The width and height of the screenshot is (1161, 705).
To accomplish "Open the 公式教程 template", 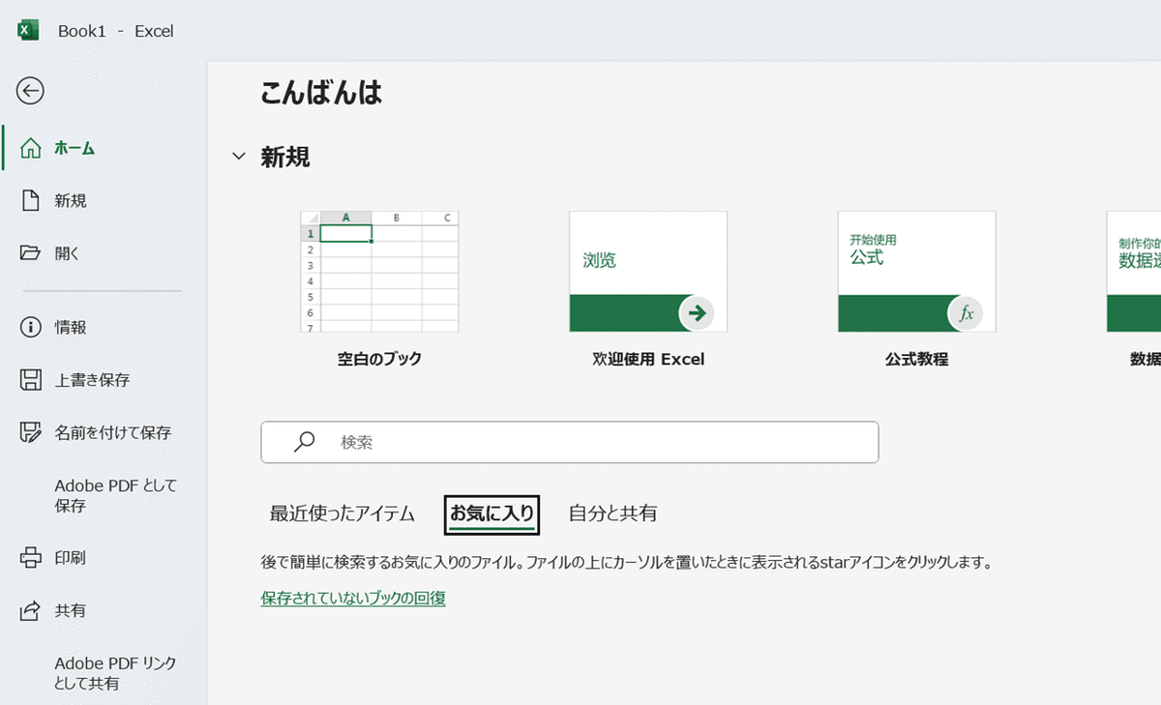I will point(917,272).
